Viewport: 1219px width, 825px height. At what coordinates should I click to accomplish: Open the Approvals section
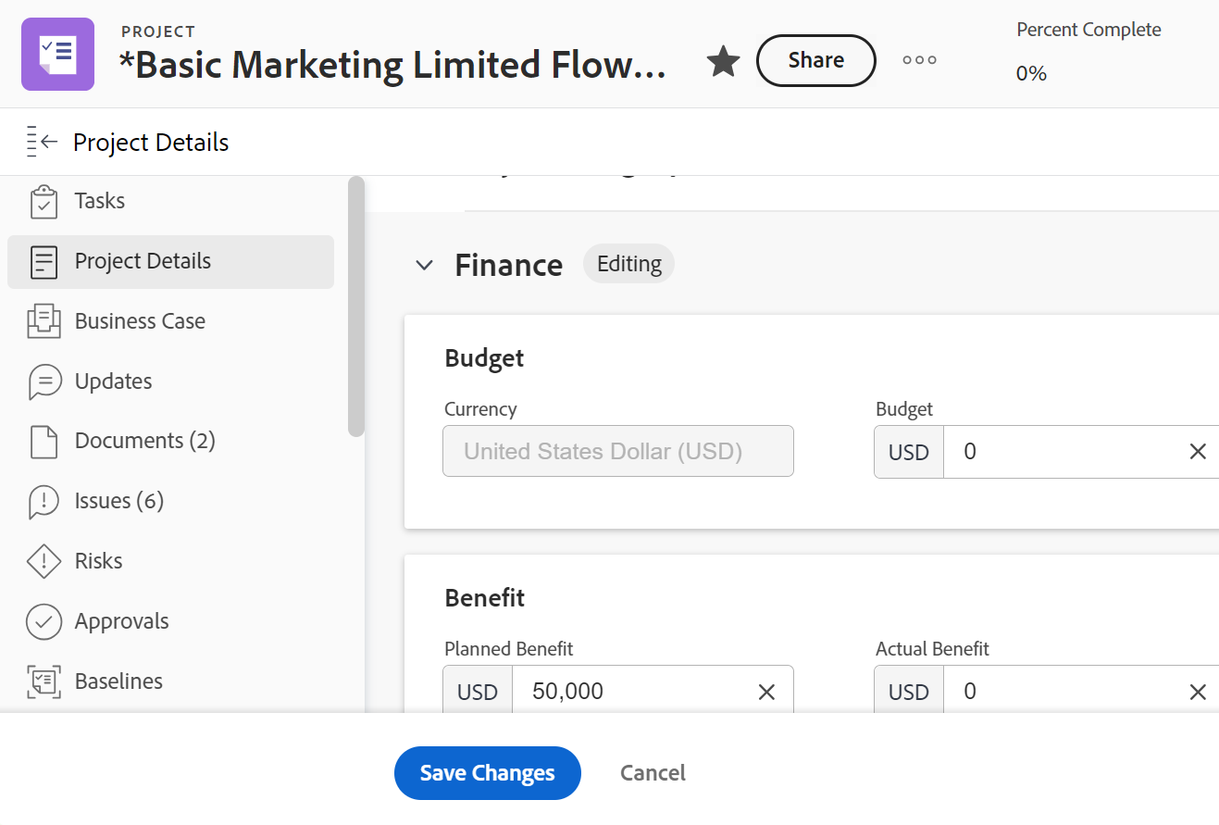click(x=121, y=621)
